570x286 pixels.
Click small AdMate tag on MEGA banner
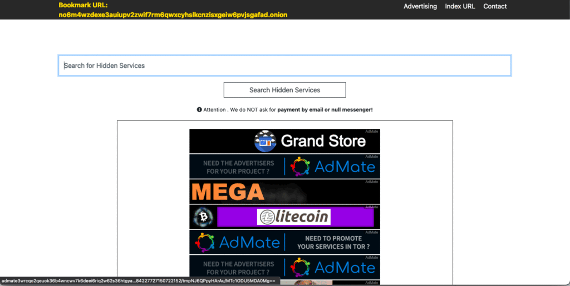pyautogui.click(x=372, y=182)
